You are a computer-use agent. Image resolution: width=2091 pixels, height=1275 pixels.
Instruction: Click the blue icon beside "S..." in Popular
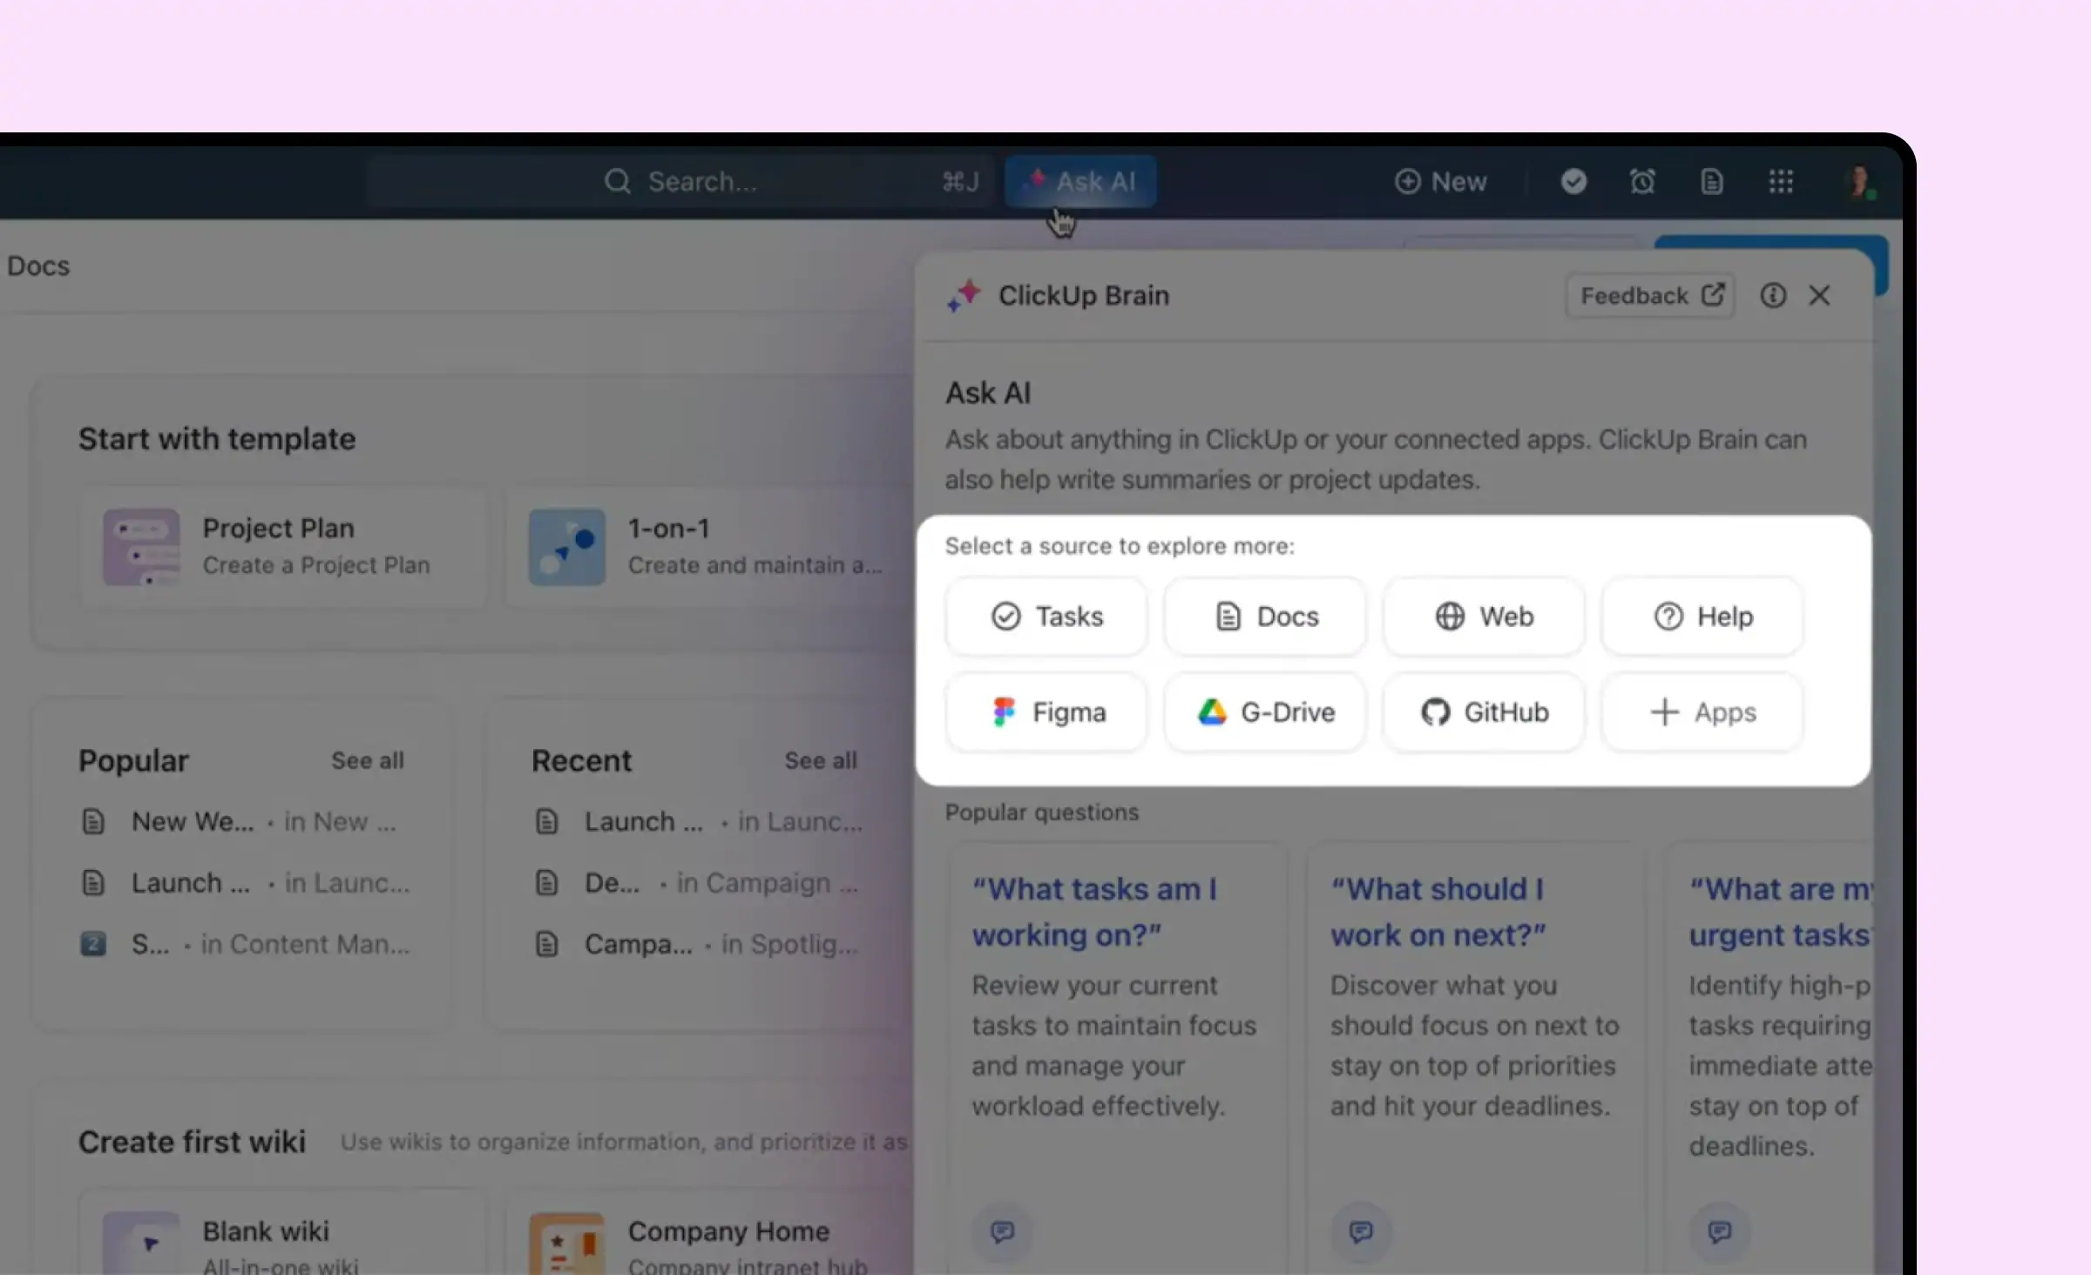(x=93, y=943)
